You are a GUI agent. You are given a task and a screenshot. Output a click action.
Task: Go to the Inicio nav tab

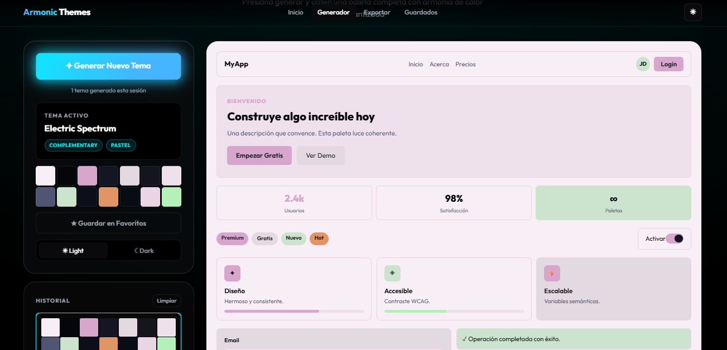click(296, 12)
